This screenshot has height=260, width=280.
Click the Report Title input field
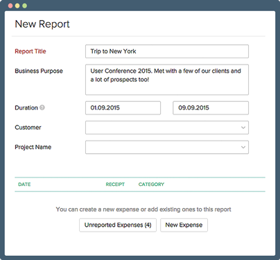coord(167,51)
